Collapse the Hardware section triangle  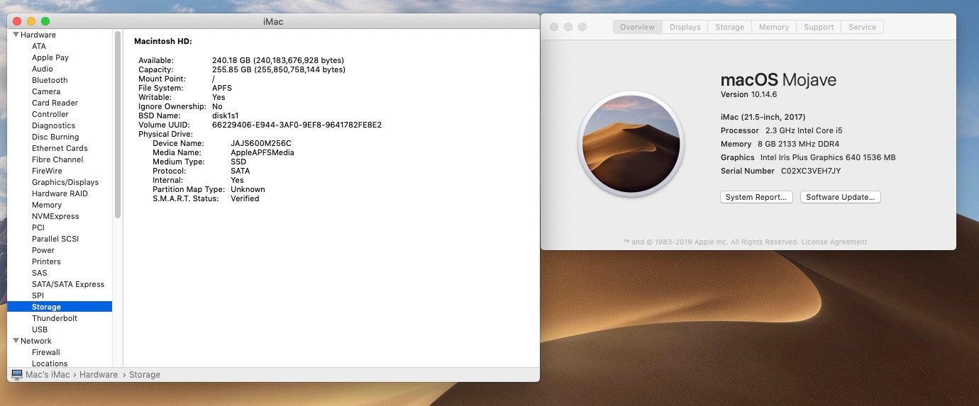(x=16, y=35)
